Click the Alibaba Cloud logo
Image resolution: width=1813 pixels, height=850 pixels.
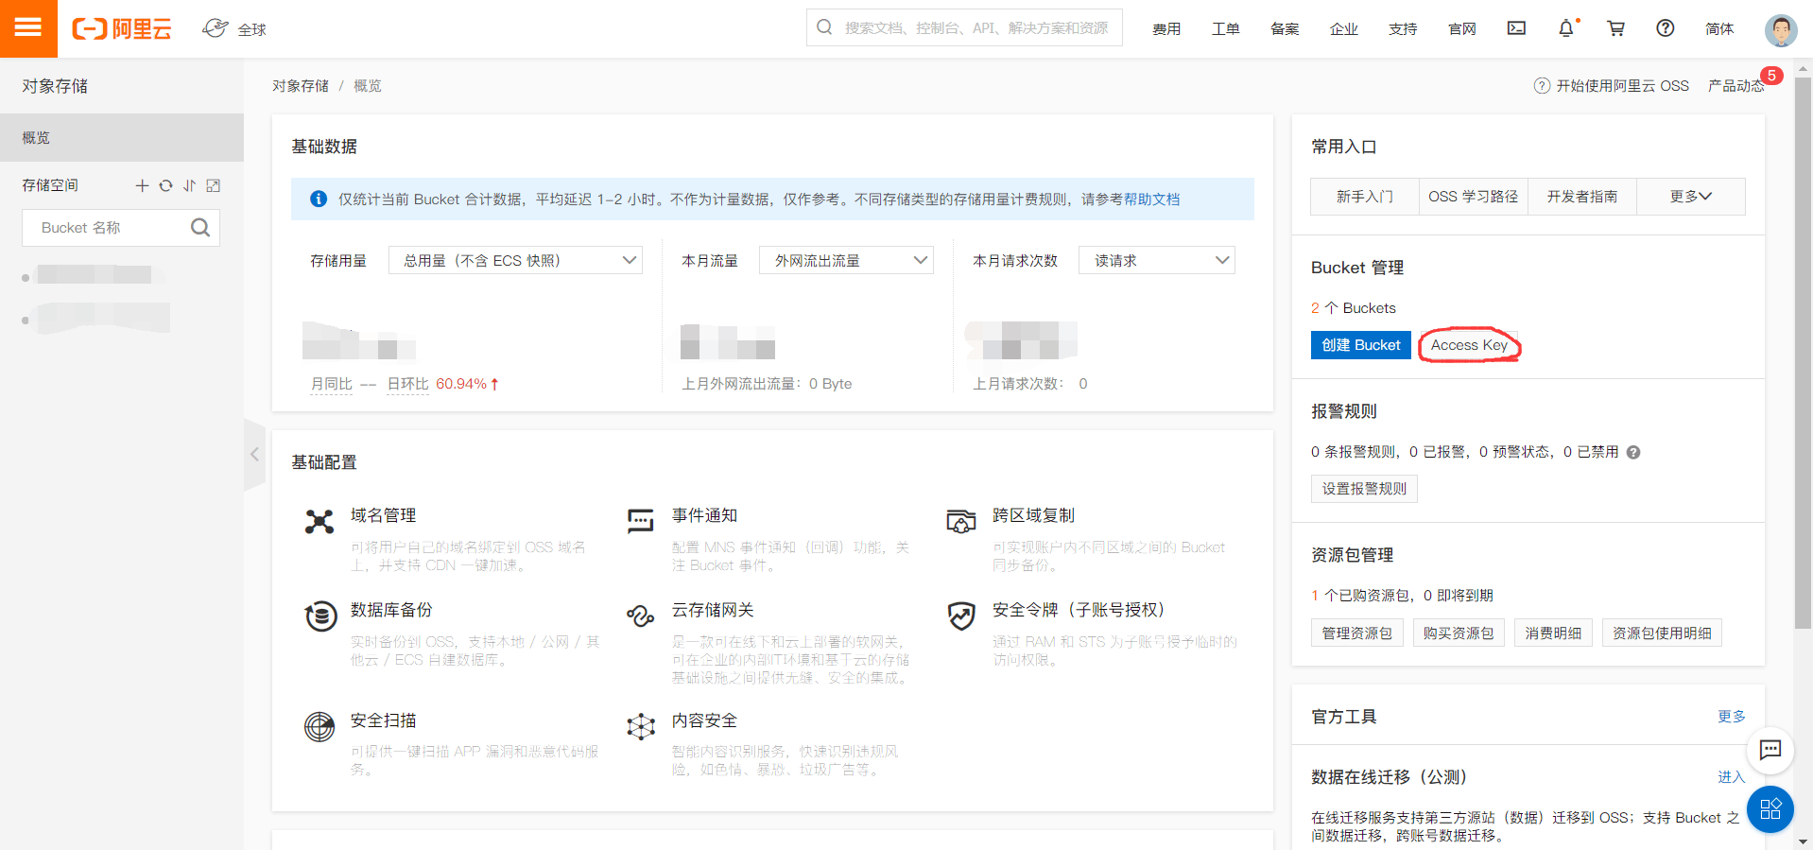coord(122,28)
